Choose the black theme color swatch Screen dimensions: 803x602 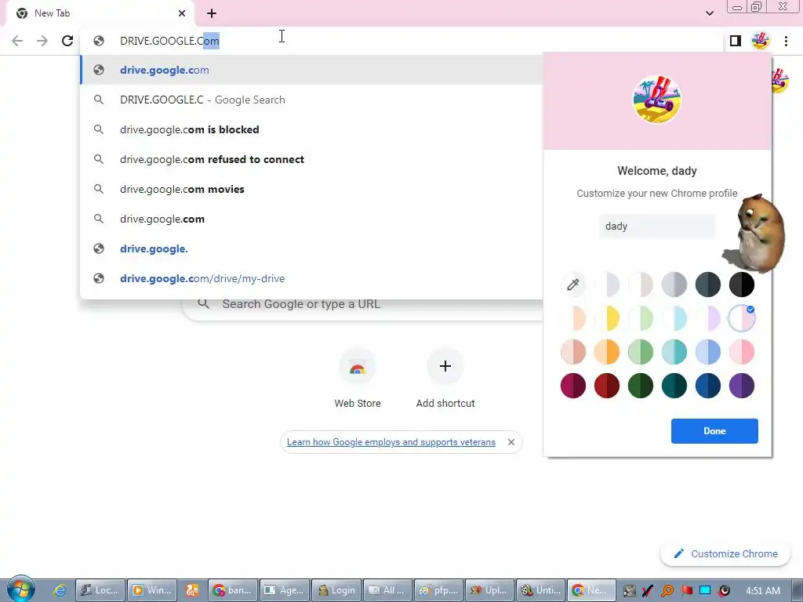click(x=742, y=285)
